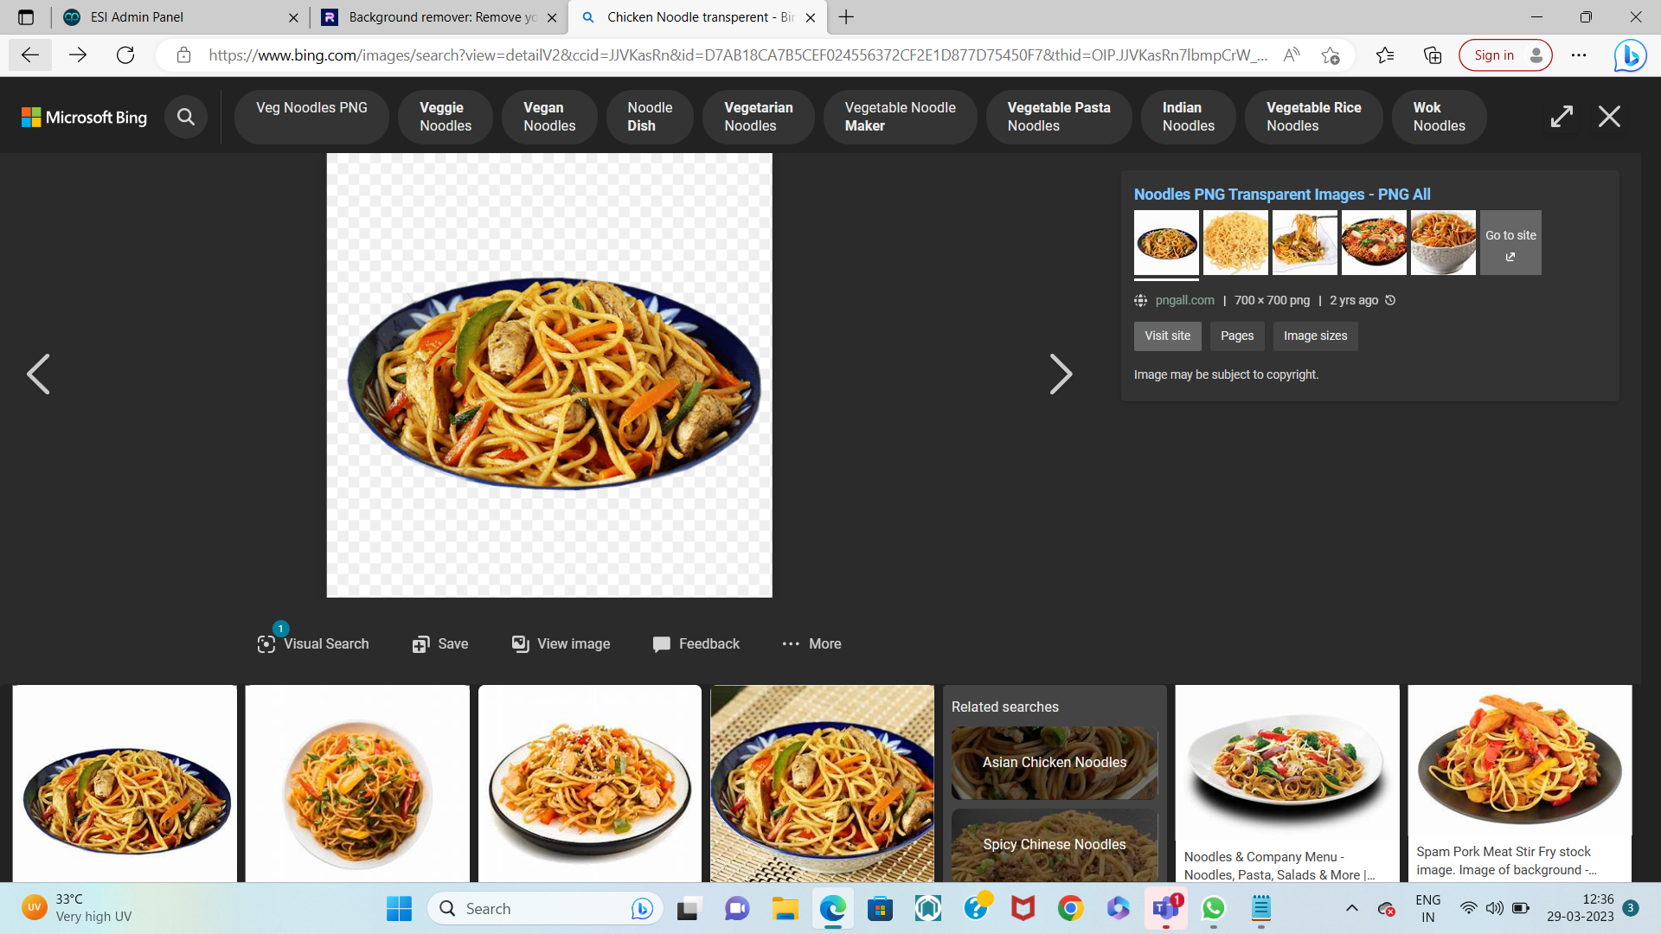Click Go to site tile
Image resolution: width=1661 pixels, height=934 pixels.
(x=1510, y=243)
